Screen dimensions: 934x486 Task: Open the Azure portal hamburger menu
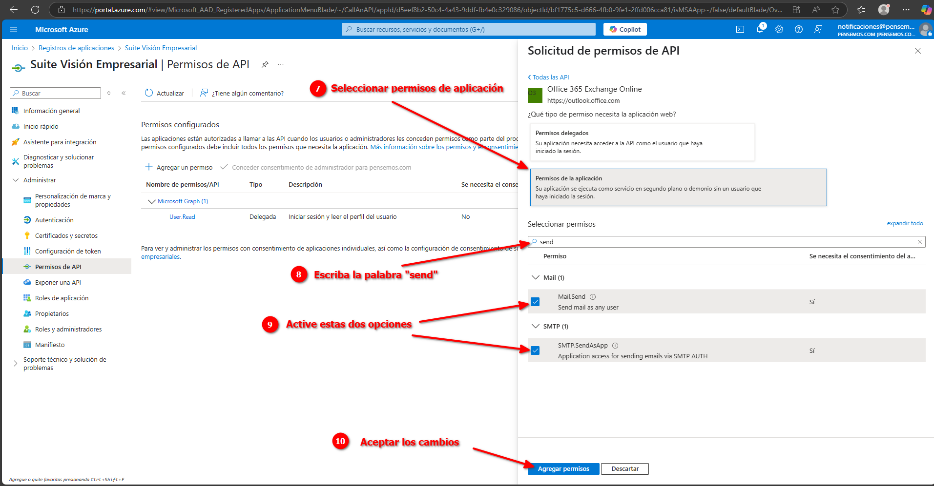tap(14, 29)
